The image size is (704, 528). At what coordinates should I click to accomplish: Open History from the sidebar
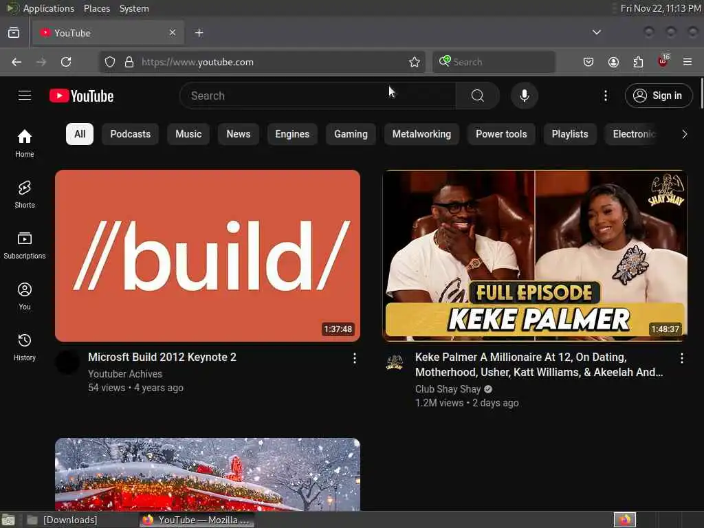click(x=25, y=347)
